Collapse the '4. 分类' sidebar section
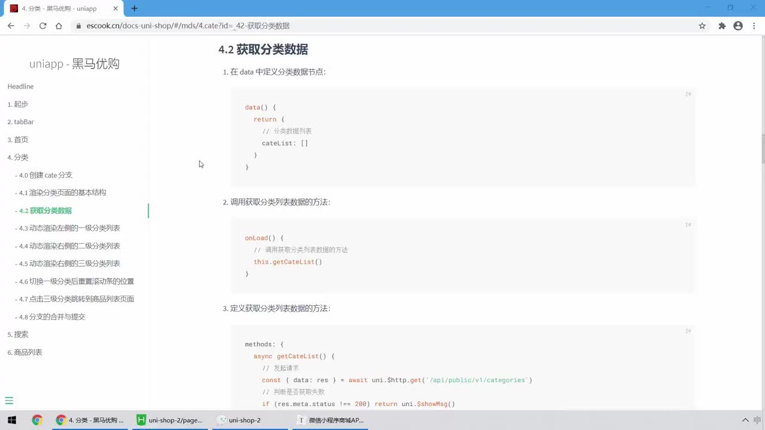The image size is (765, 430). (x=18, y=157)
